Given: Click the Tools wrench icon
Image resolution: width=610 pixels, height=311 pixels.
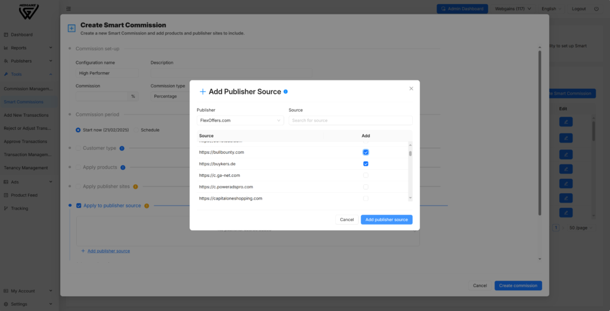Looking at the screenshot, I should pyautogui.click(x=6, y=74).
